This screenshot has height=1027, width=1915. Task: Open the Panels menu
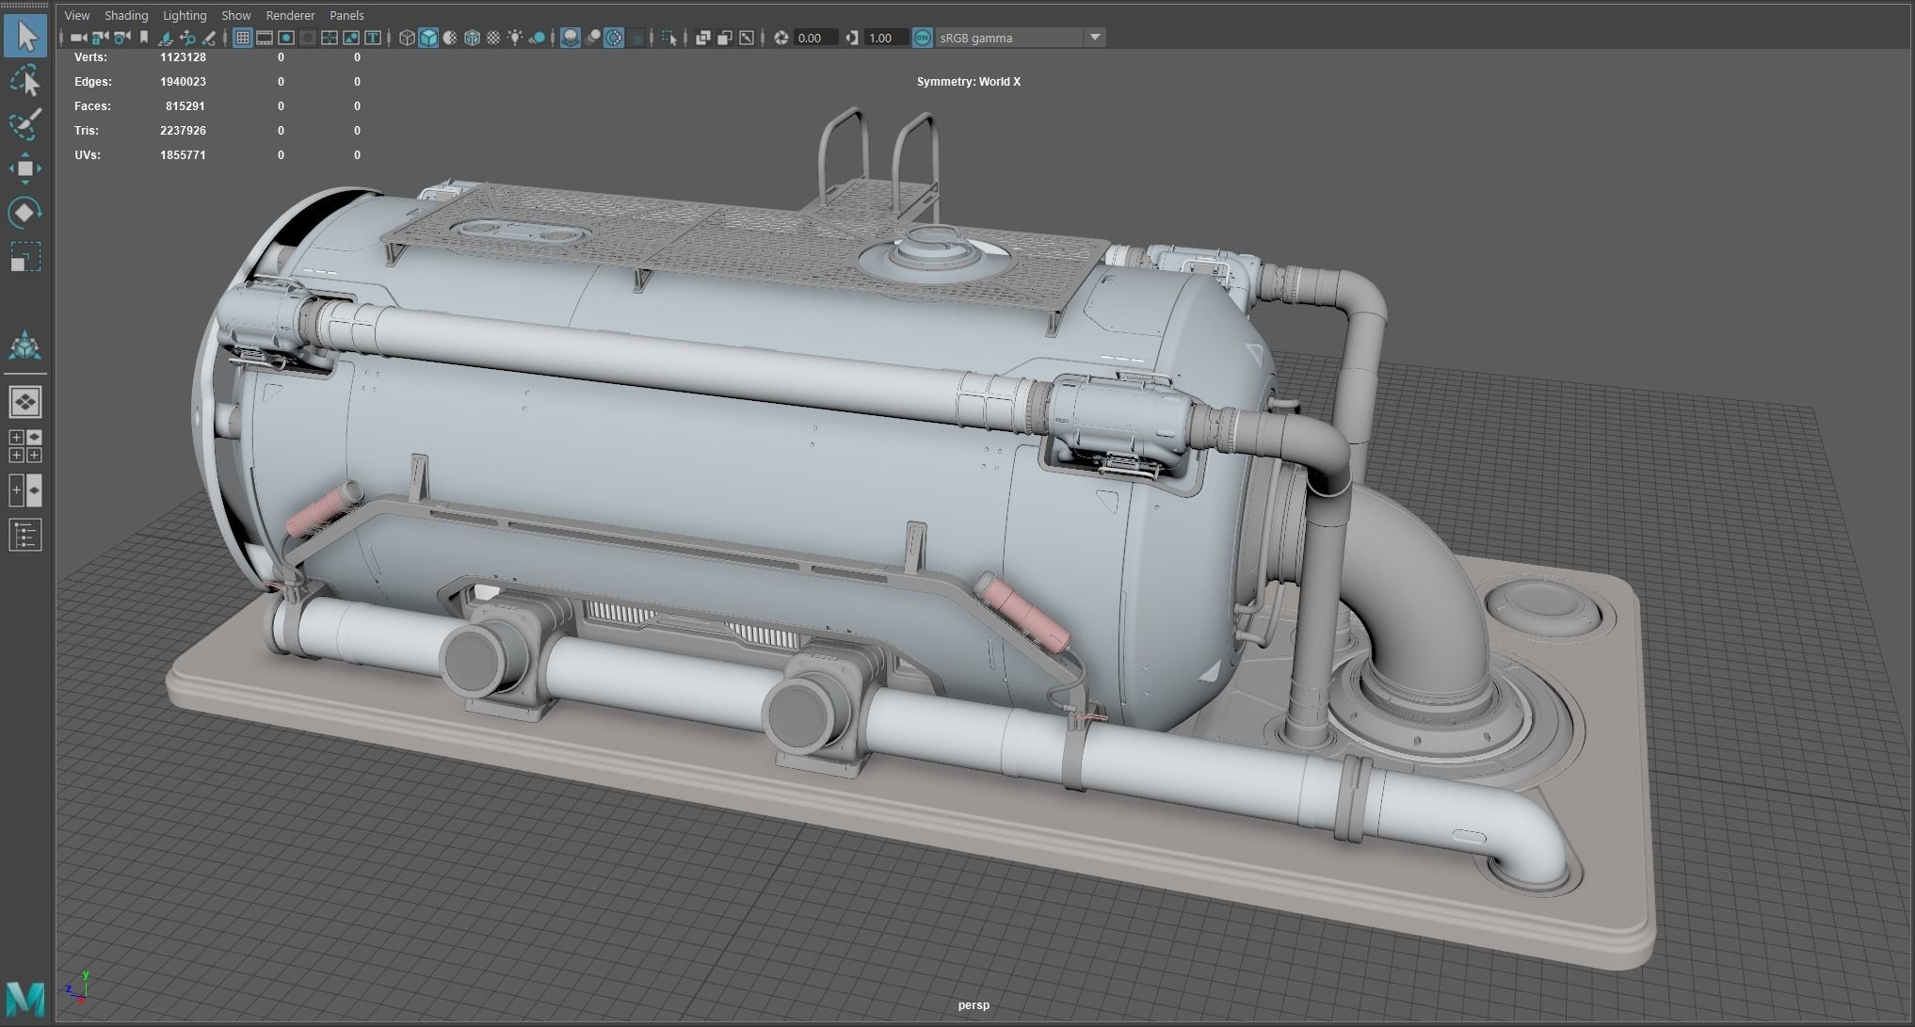pyautogui.click(x=346, y=15)
